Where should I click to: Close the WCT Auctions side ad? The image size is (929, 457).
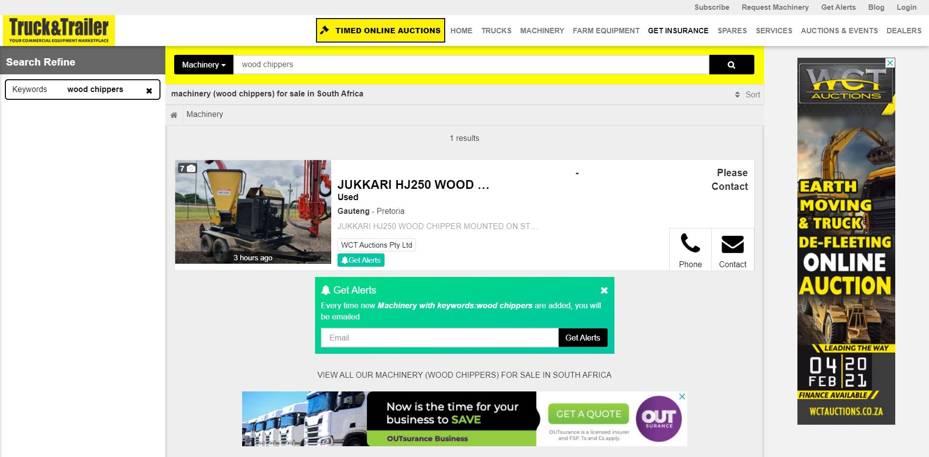coord(890,63)
